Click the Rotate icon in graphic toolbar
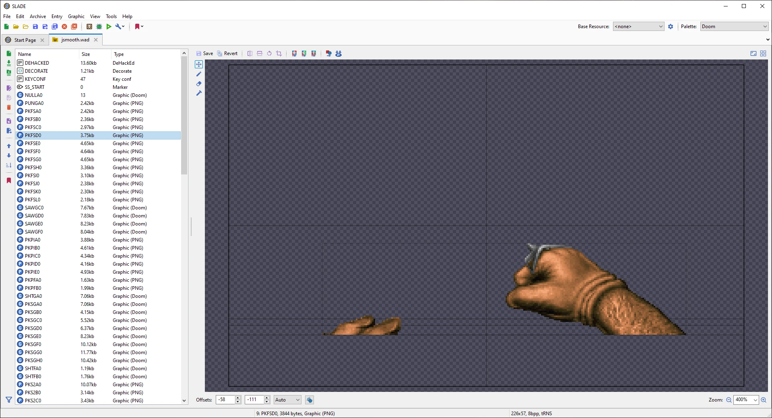Screen dimensions: 772x418 pos(269,53)
